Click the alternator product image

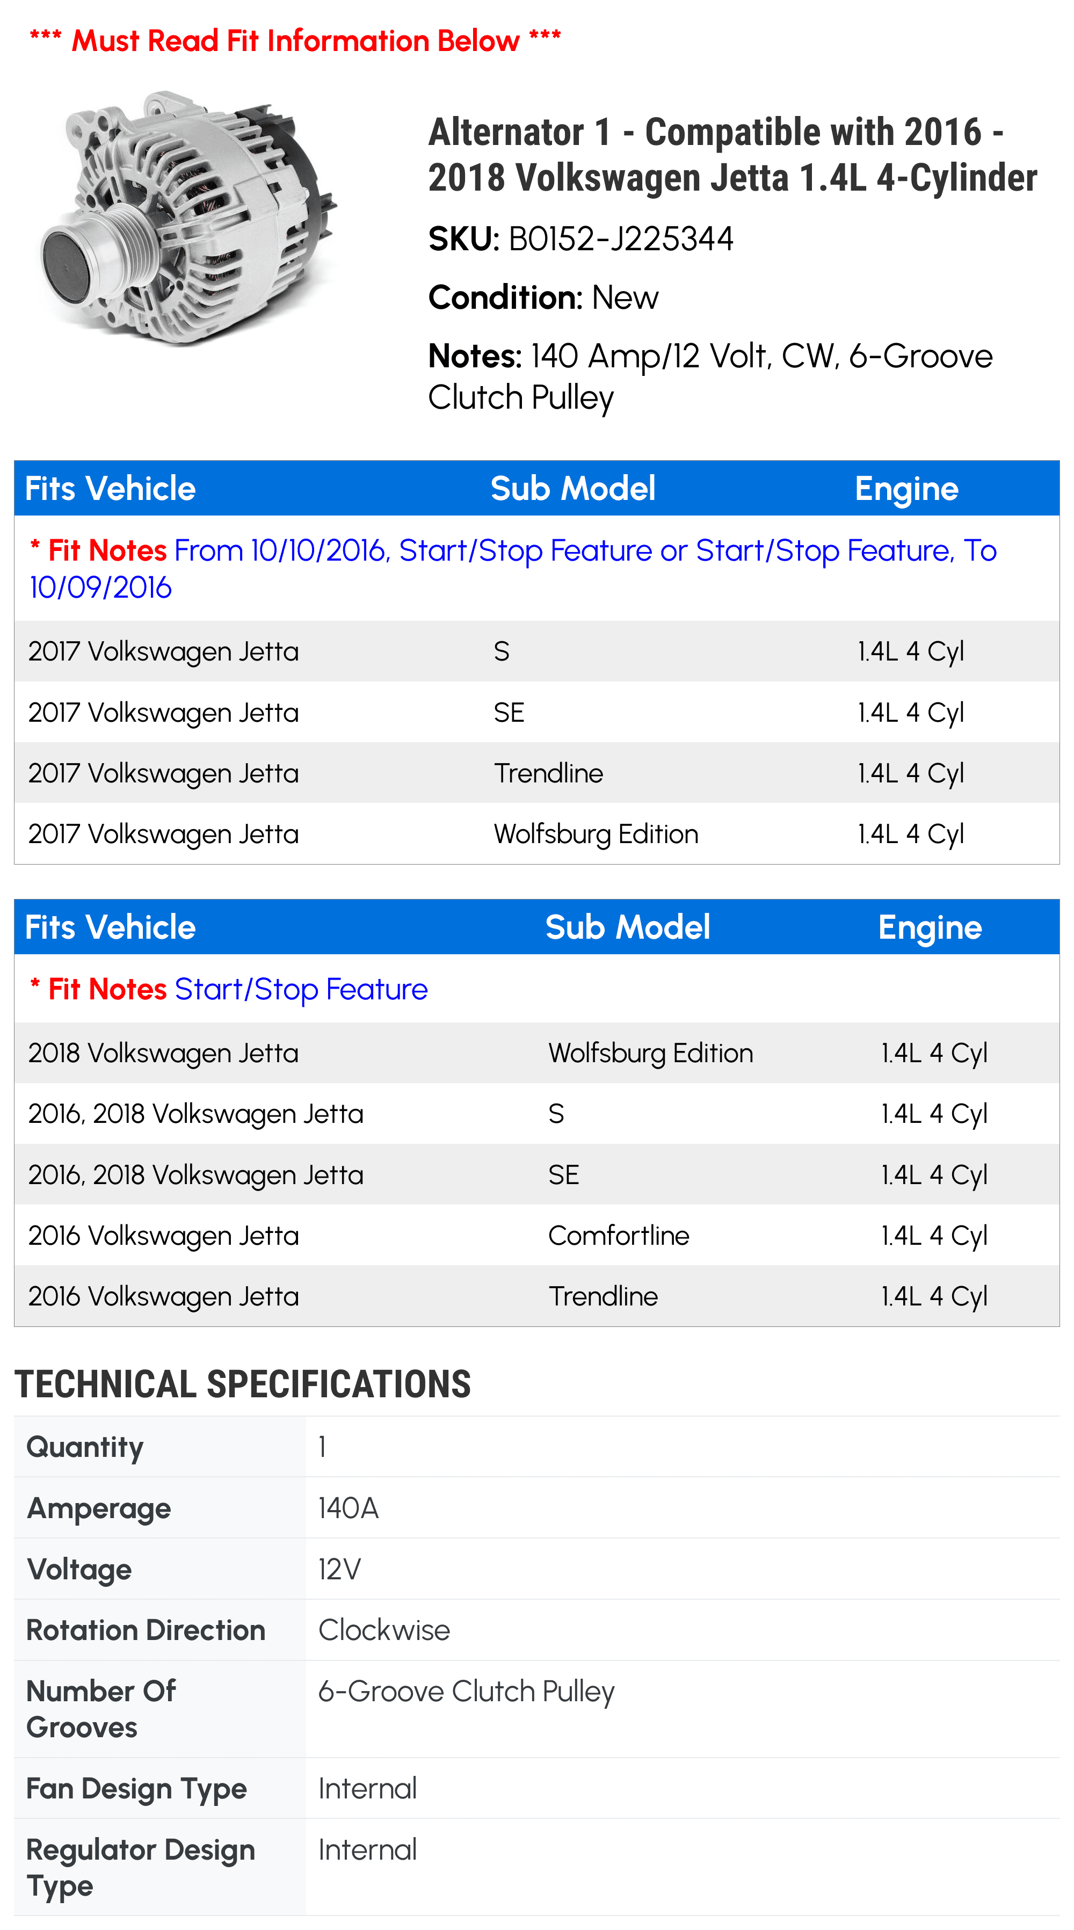[188, 219]
